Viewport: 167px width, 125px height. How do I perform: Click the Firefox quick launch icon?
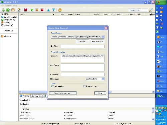pyautogui.click(x=161, y=8)
